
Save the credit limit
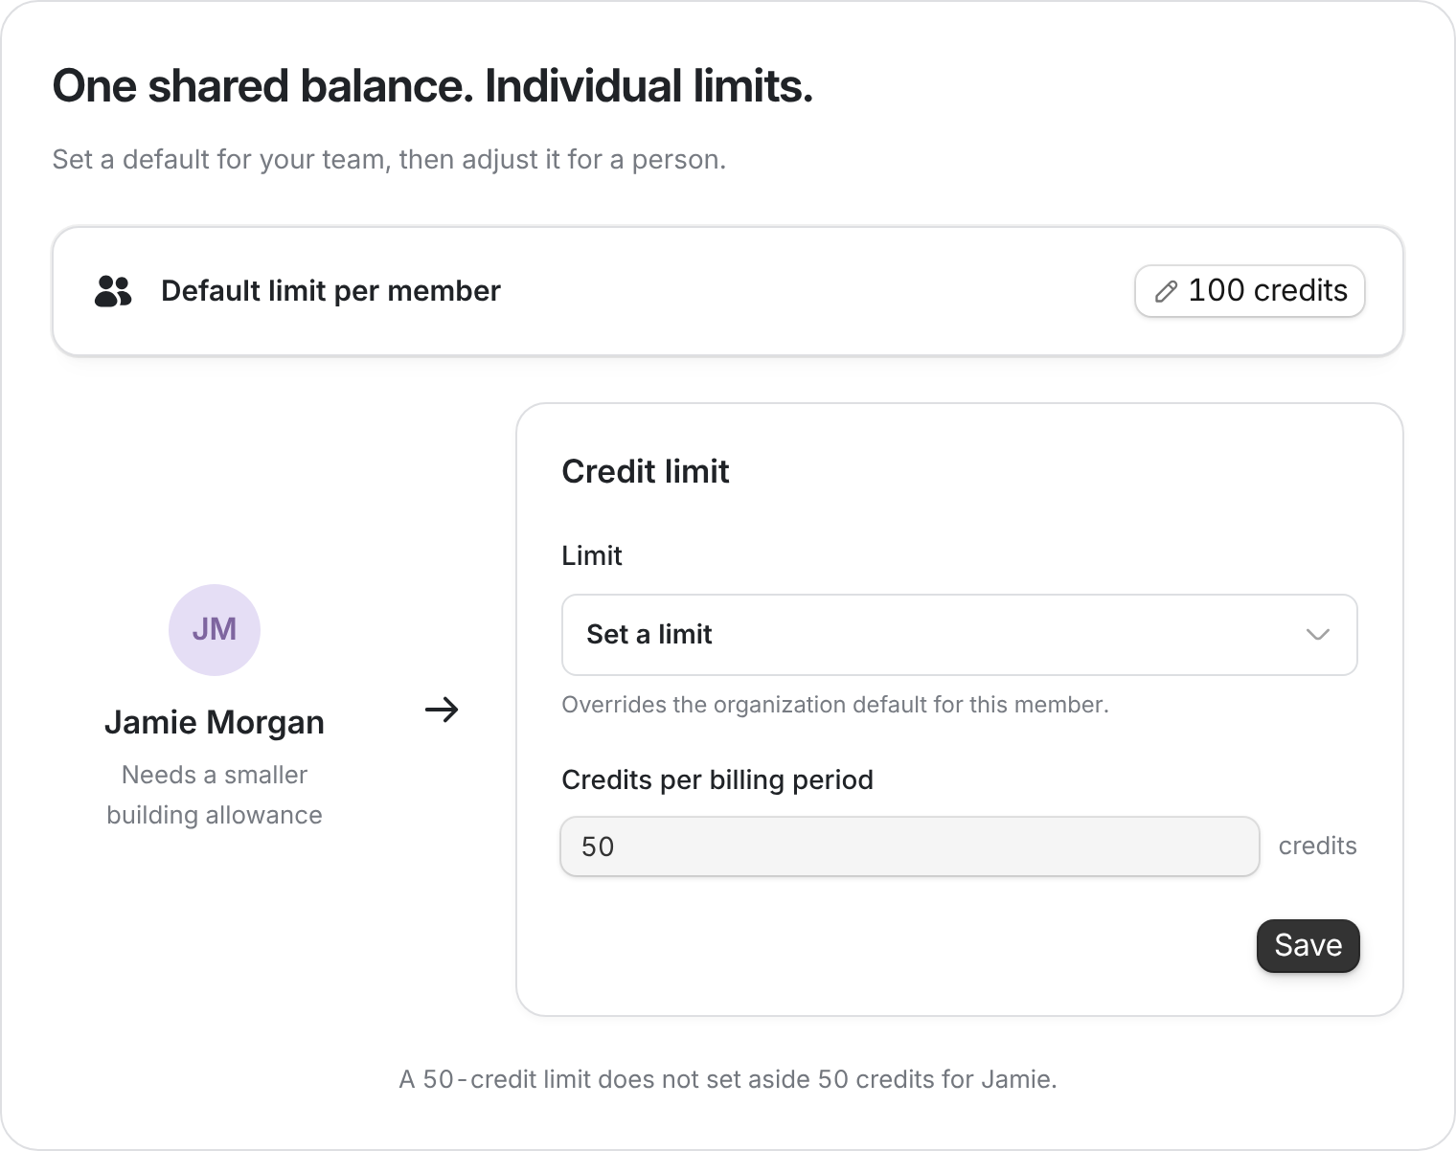point(1308,946)
